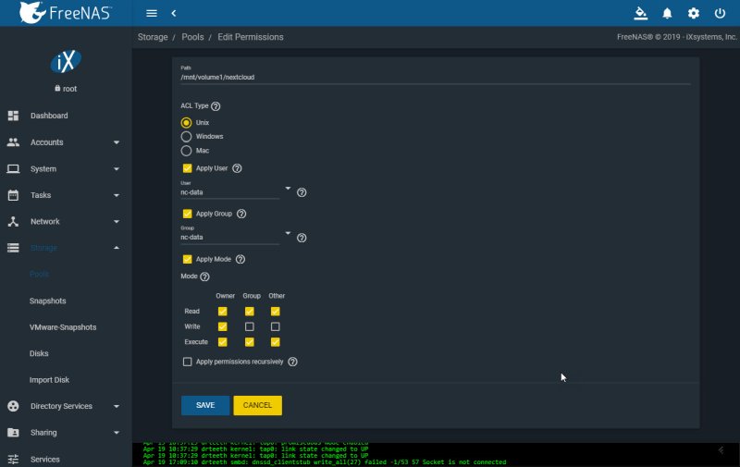Disable Other Execute permission
Viewport: 740px width, 467px height.
[275, 342]
